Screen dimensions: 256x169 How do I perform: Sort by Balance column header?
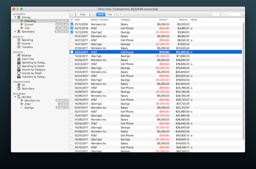tap(180, 20)
